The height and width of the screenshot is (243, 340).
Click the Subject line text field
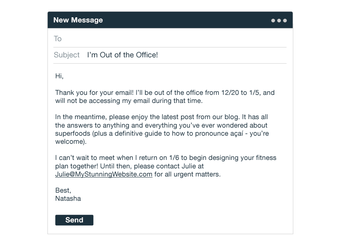tap(170, 55)
